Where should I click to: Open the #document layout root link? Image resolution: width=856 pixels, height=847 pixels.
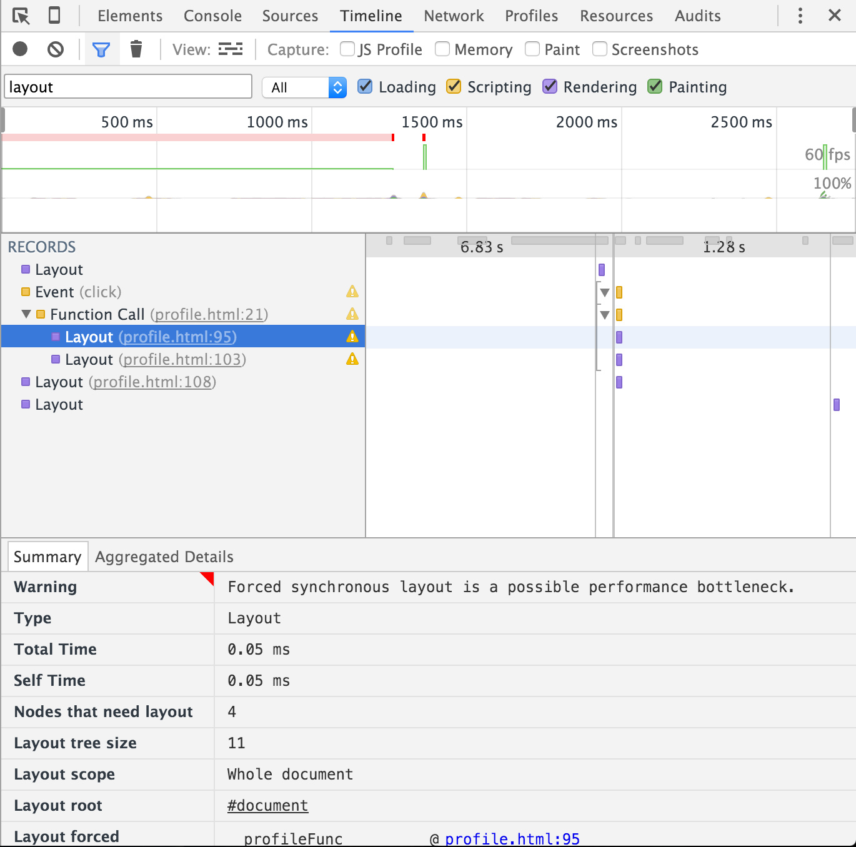tap(267, 805)
